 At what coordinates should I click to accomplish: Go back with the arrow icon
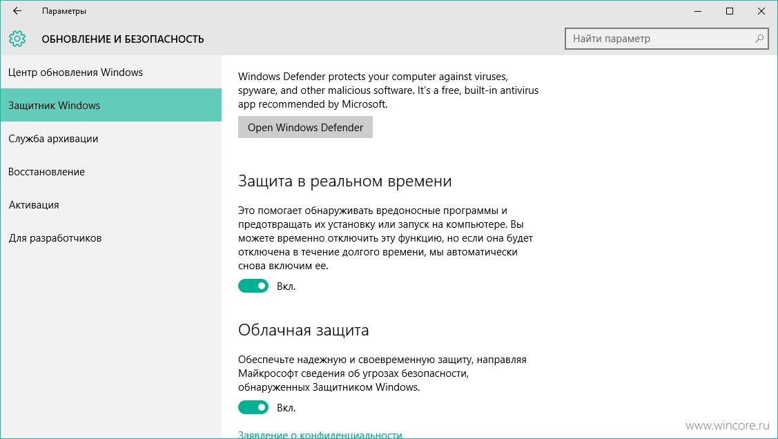17,11
